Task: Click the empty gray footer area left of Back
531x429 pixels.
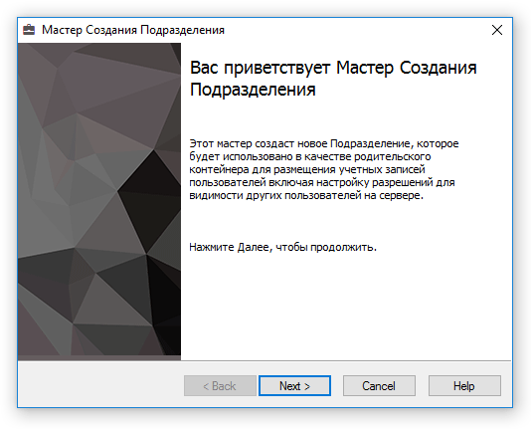Action: pyautogui.click(x=100, y=385)
